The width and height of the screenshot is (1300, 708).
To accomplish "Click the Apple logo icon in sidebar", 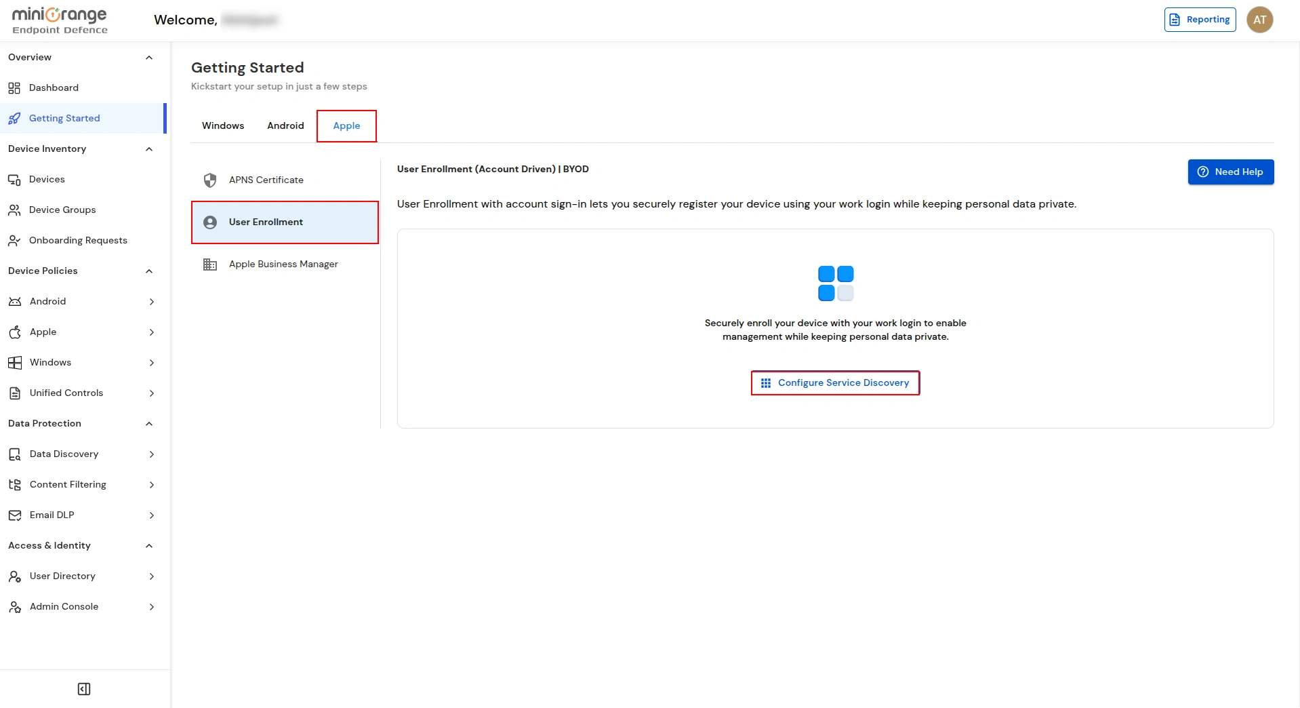I will (x=15, y=332).
